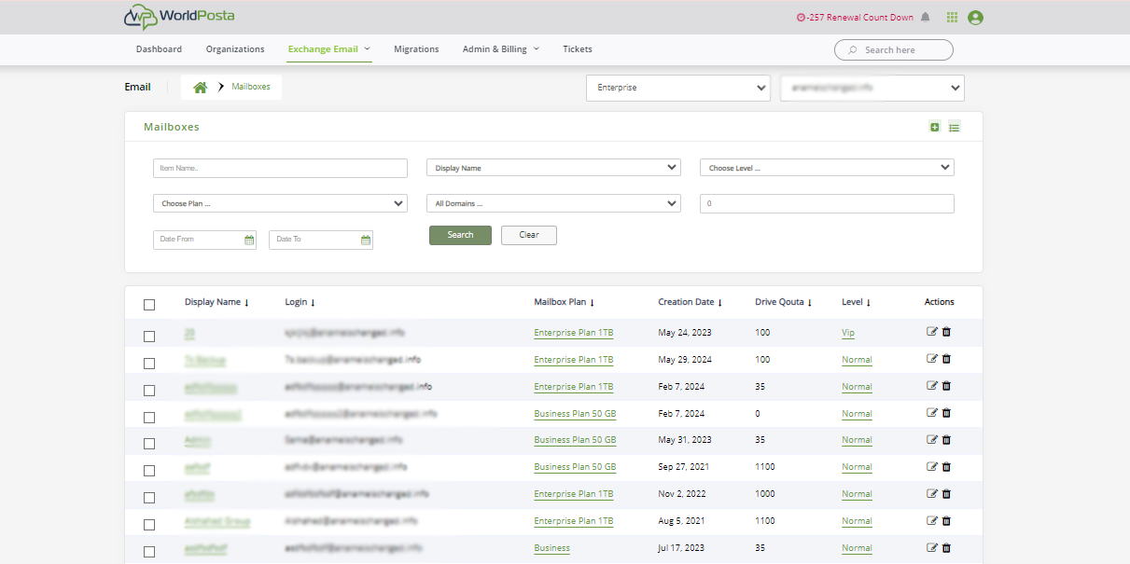Click the green add mailbox plus icon

point(935,127)
